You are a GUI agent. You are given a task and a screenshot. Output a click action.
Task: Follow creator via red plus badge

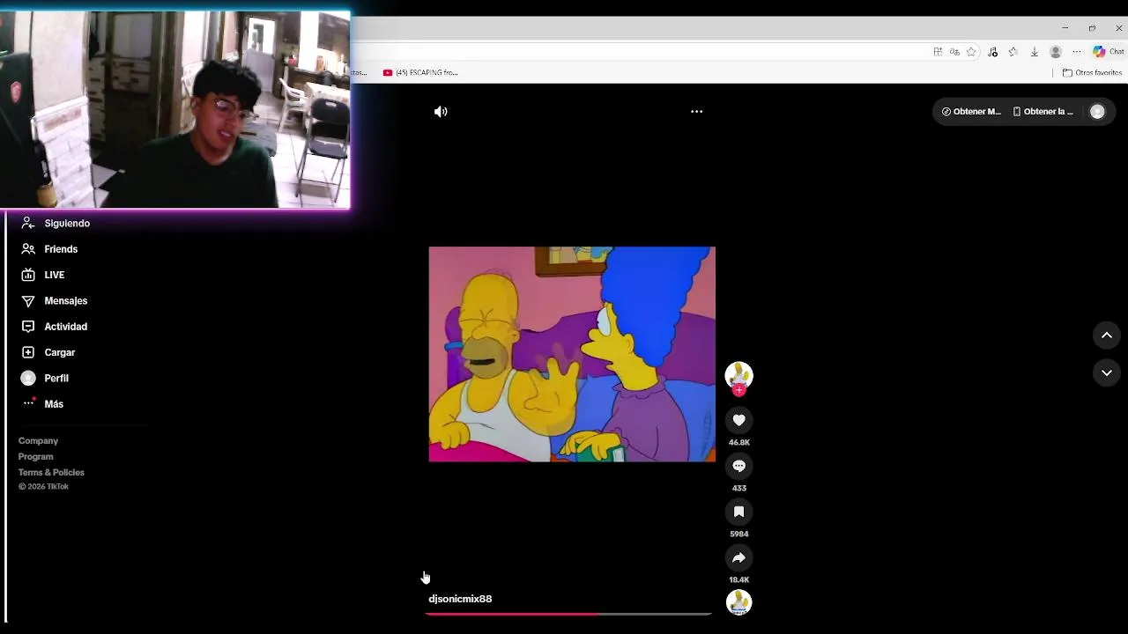738,390
